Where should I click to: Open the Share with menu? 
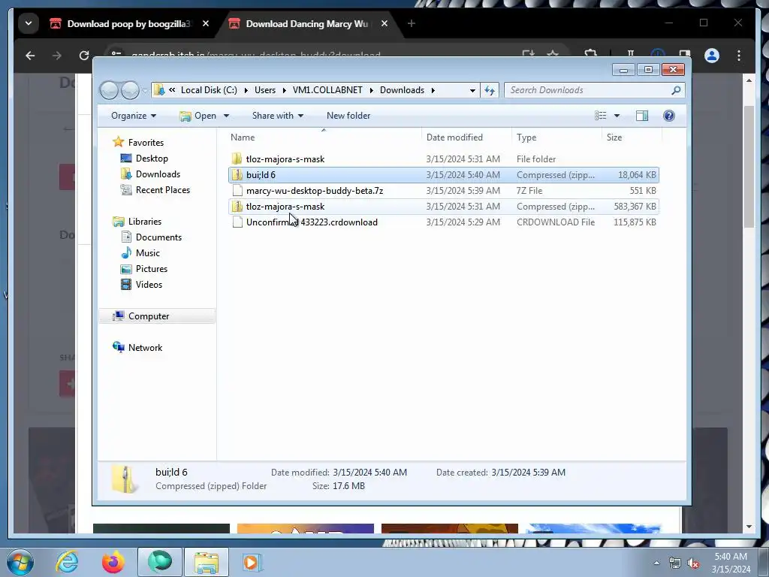tap(278, 115)
